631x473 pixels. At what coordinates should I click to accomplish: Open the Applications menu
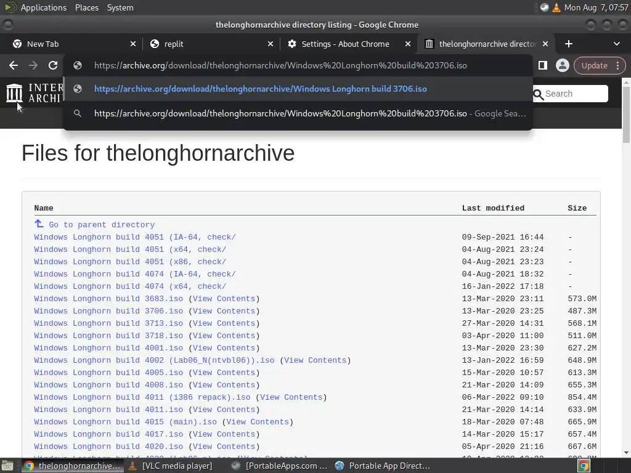[44, 7]
